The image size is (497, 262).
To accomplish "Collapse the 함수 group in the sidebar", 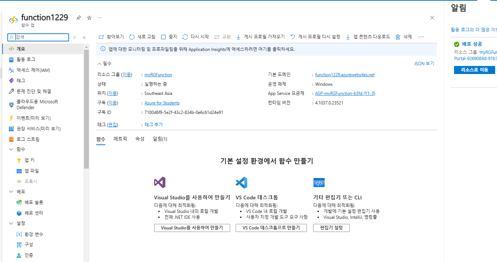I will pos(11,150).
